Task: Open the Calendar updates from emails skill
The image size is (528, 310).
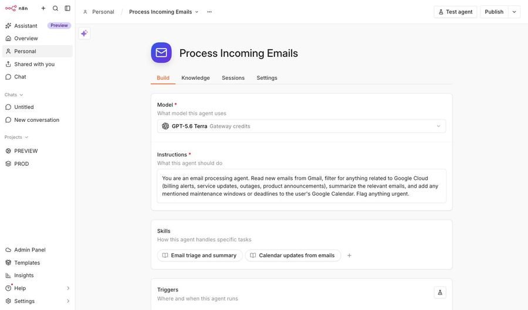Action: [293, 256]
